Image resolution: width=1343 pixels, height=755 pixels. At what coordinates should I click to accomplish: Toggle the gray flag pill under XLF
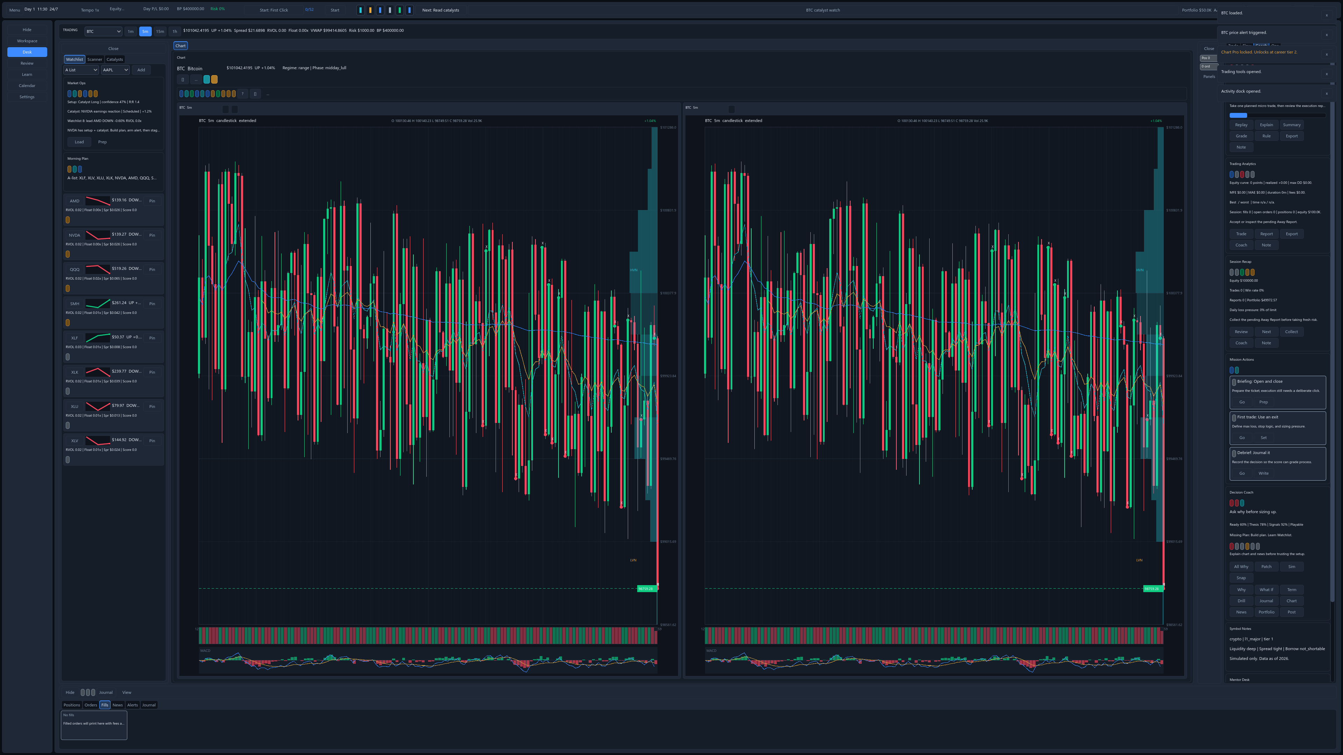tap(68, 357)
